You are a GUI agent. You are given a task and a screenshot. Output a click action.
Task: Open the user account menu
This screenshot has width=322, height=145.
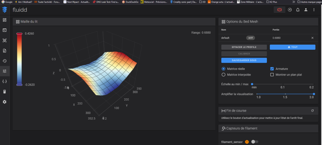coord(306,10)
